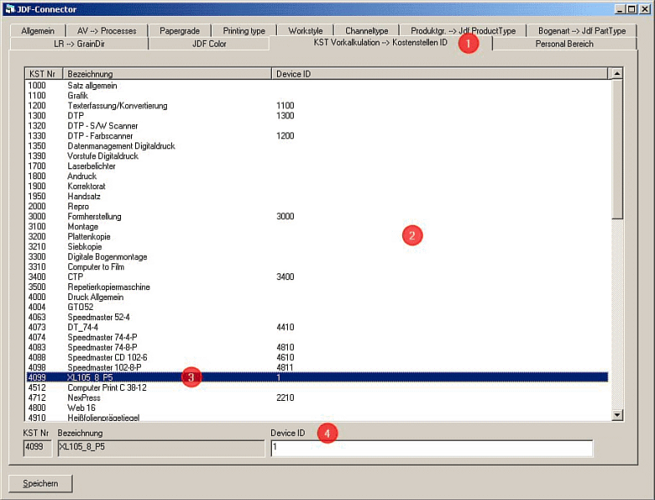Select the NexPress row in the list
This screenshot has width=655, height=500.
pyautogui.click(x=167, y=397)
